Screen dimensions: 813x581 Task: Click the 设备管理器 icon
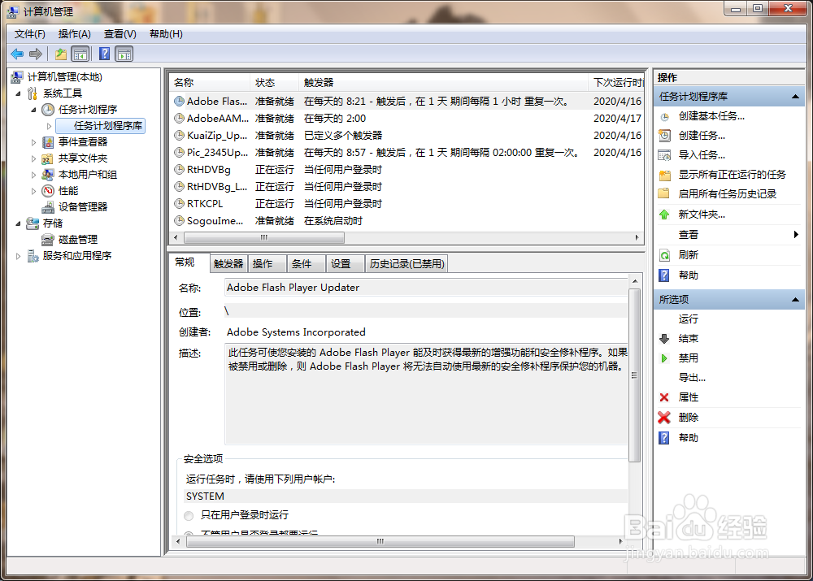tap(48, 207)
